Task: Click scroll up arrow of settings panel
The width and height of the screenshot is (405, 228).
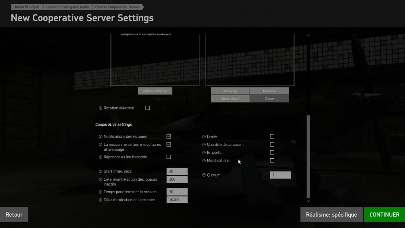Action: [x=308, y=35]
